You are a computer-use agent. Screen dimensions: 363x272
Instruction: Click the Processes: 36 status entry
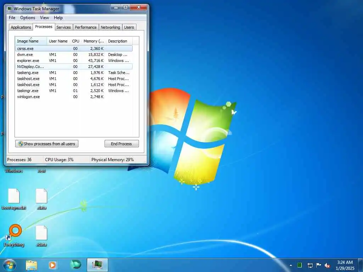tap(19, 160)
